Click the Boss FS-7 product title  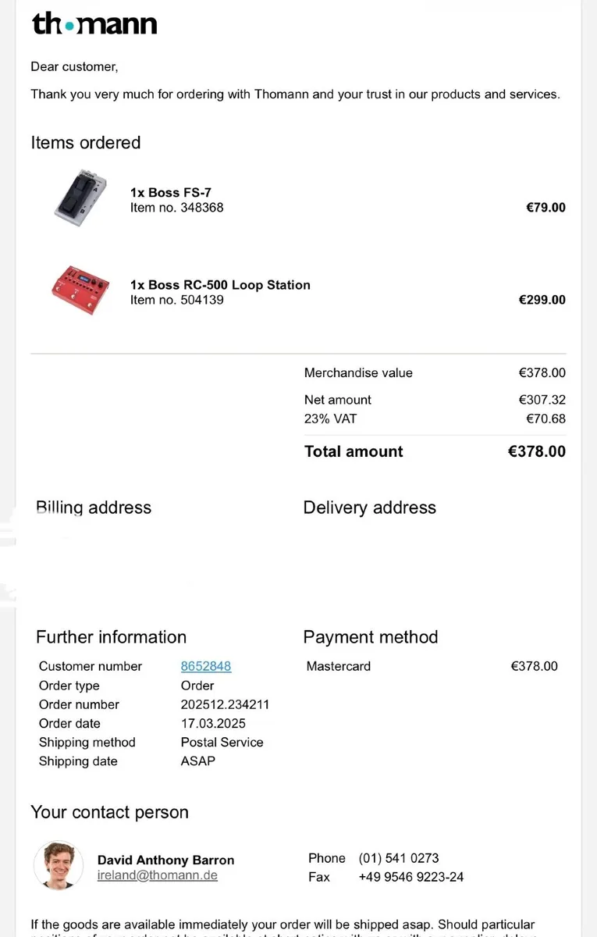point(171,192)
